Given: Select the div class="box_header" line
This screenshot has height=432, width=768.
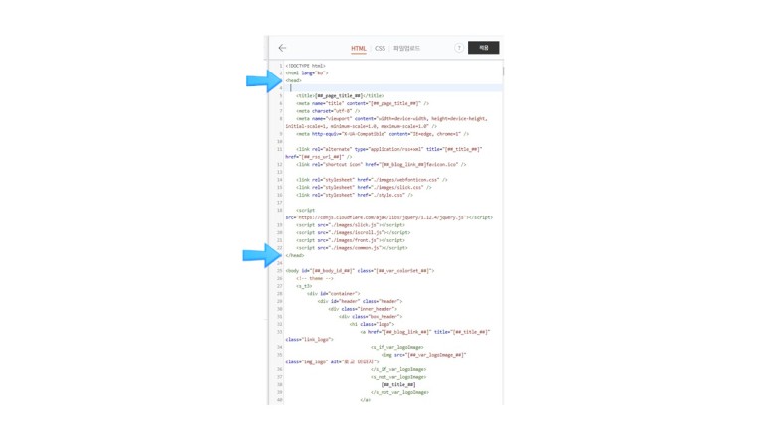Looking at the screenshot, I should pyautogui.click(x=371, y=317).
